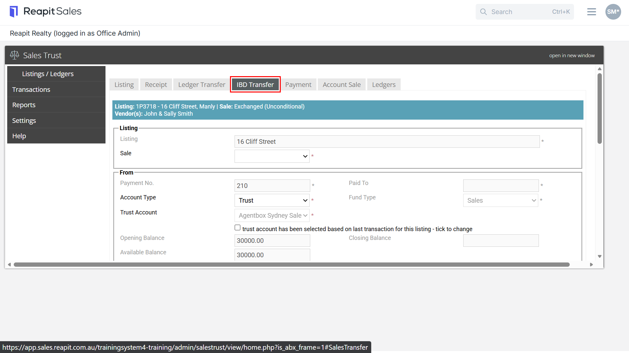Click the Reapit Sales logo icon
This screenshot has height=353, width=629.
point(14,11)
